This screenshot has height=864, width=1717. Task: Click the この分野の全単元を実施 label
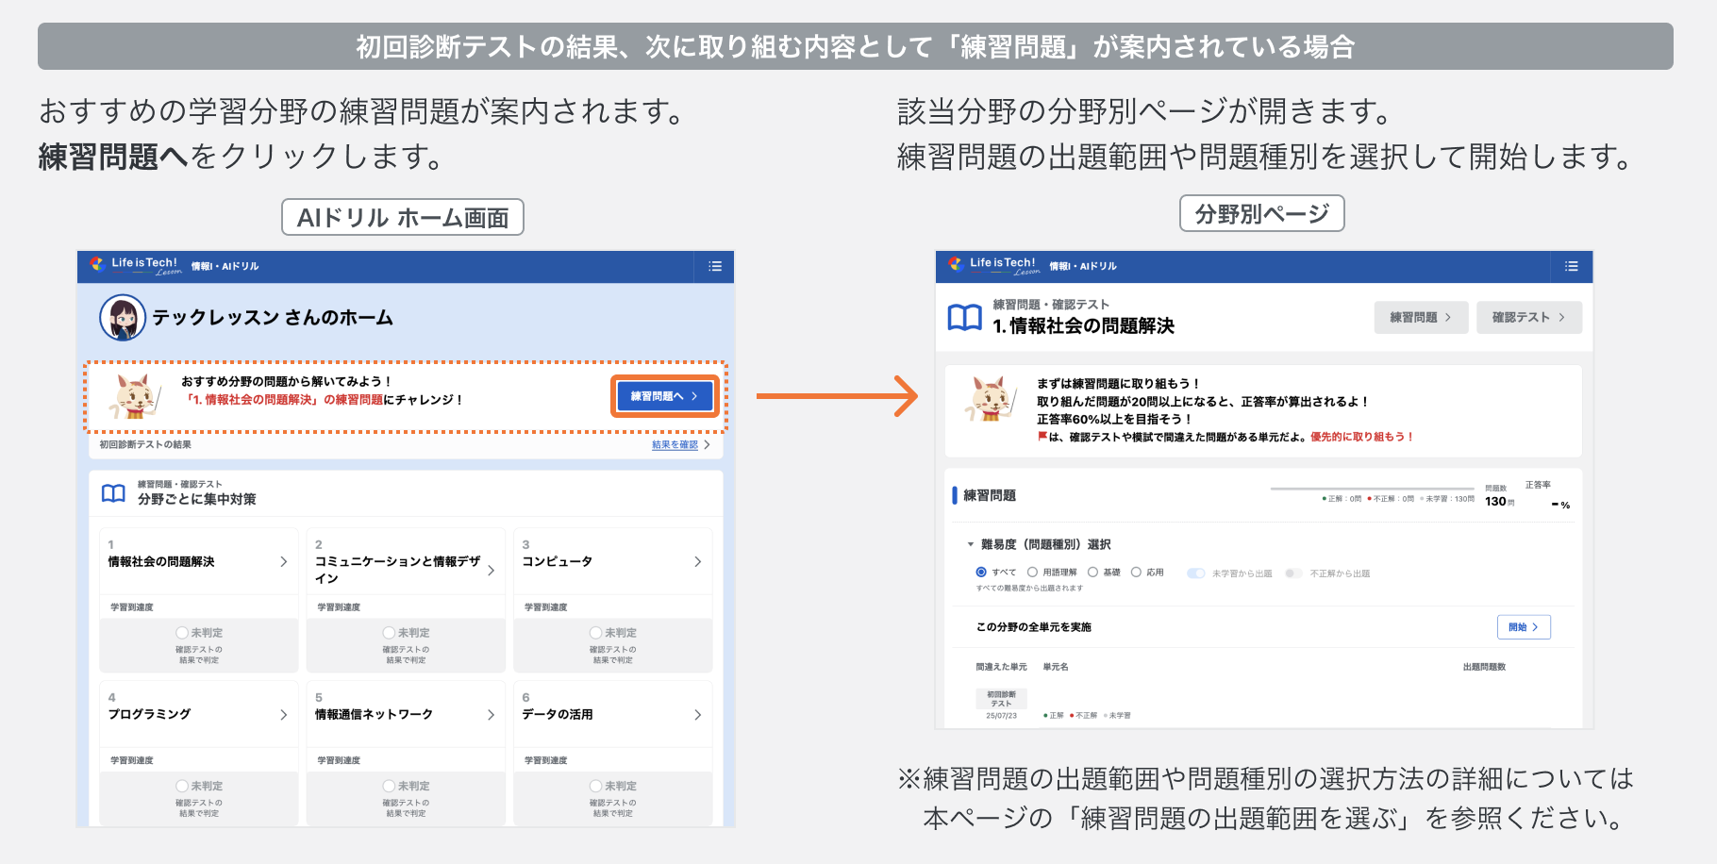coord(1034,627)
